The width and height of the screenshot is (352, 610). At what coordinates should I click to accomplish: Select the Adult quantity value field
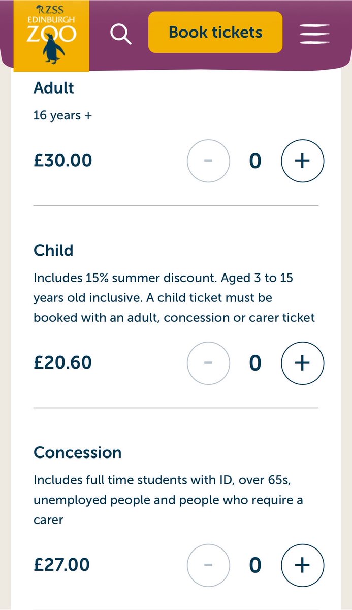pos(255,161)
